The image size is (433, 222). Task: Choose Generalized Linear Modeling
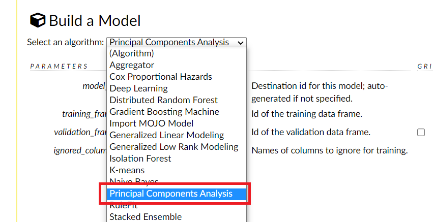[166, 135]
